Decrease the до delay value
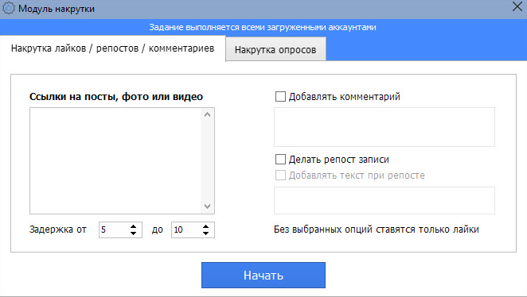This screenshot has height=297, width=527. [x=205, y=233]
